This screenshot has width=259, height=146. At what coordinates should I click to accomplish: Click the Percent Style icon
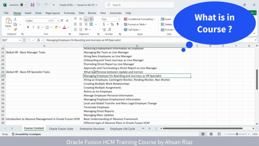point(112,24)
